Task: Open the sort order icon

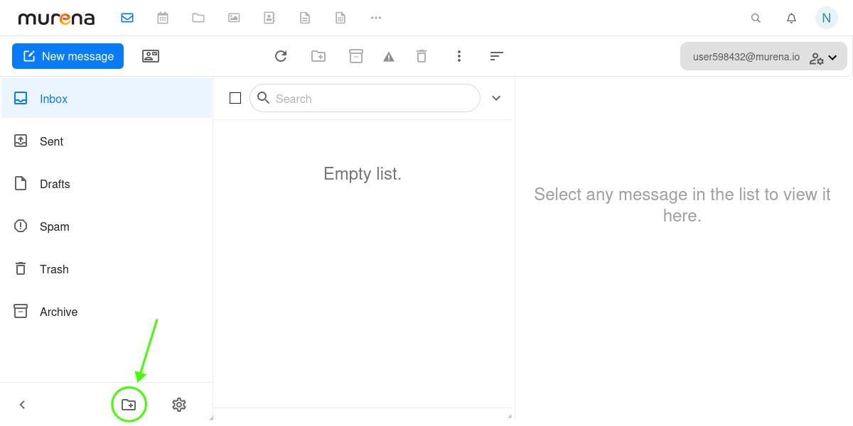Action: 496,55
